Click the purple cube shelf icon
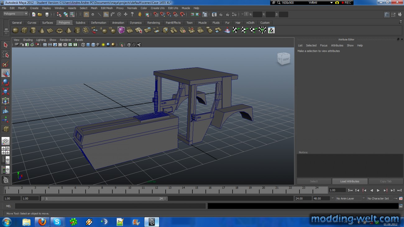Image resolution: width=404 pixels, height=227 pixels. coord(121,30)
